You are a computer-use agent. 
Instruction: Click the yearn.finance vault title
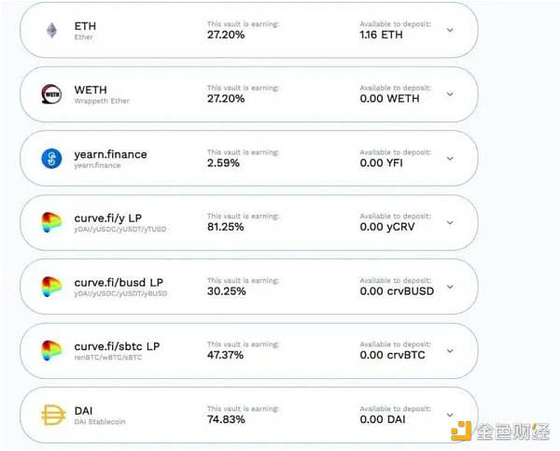pos(110,154)
